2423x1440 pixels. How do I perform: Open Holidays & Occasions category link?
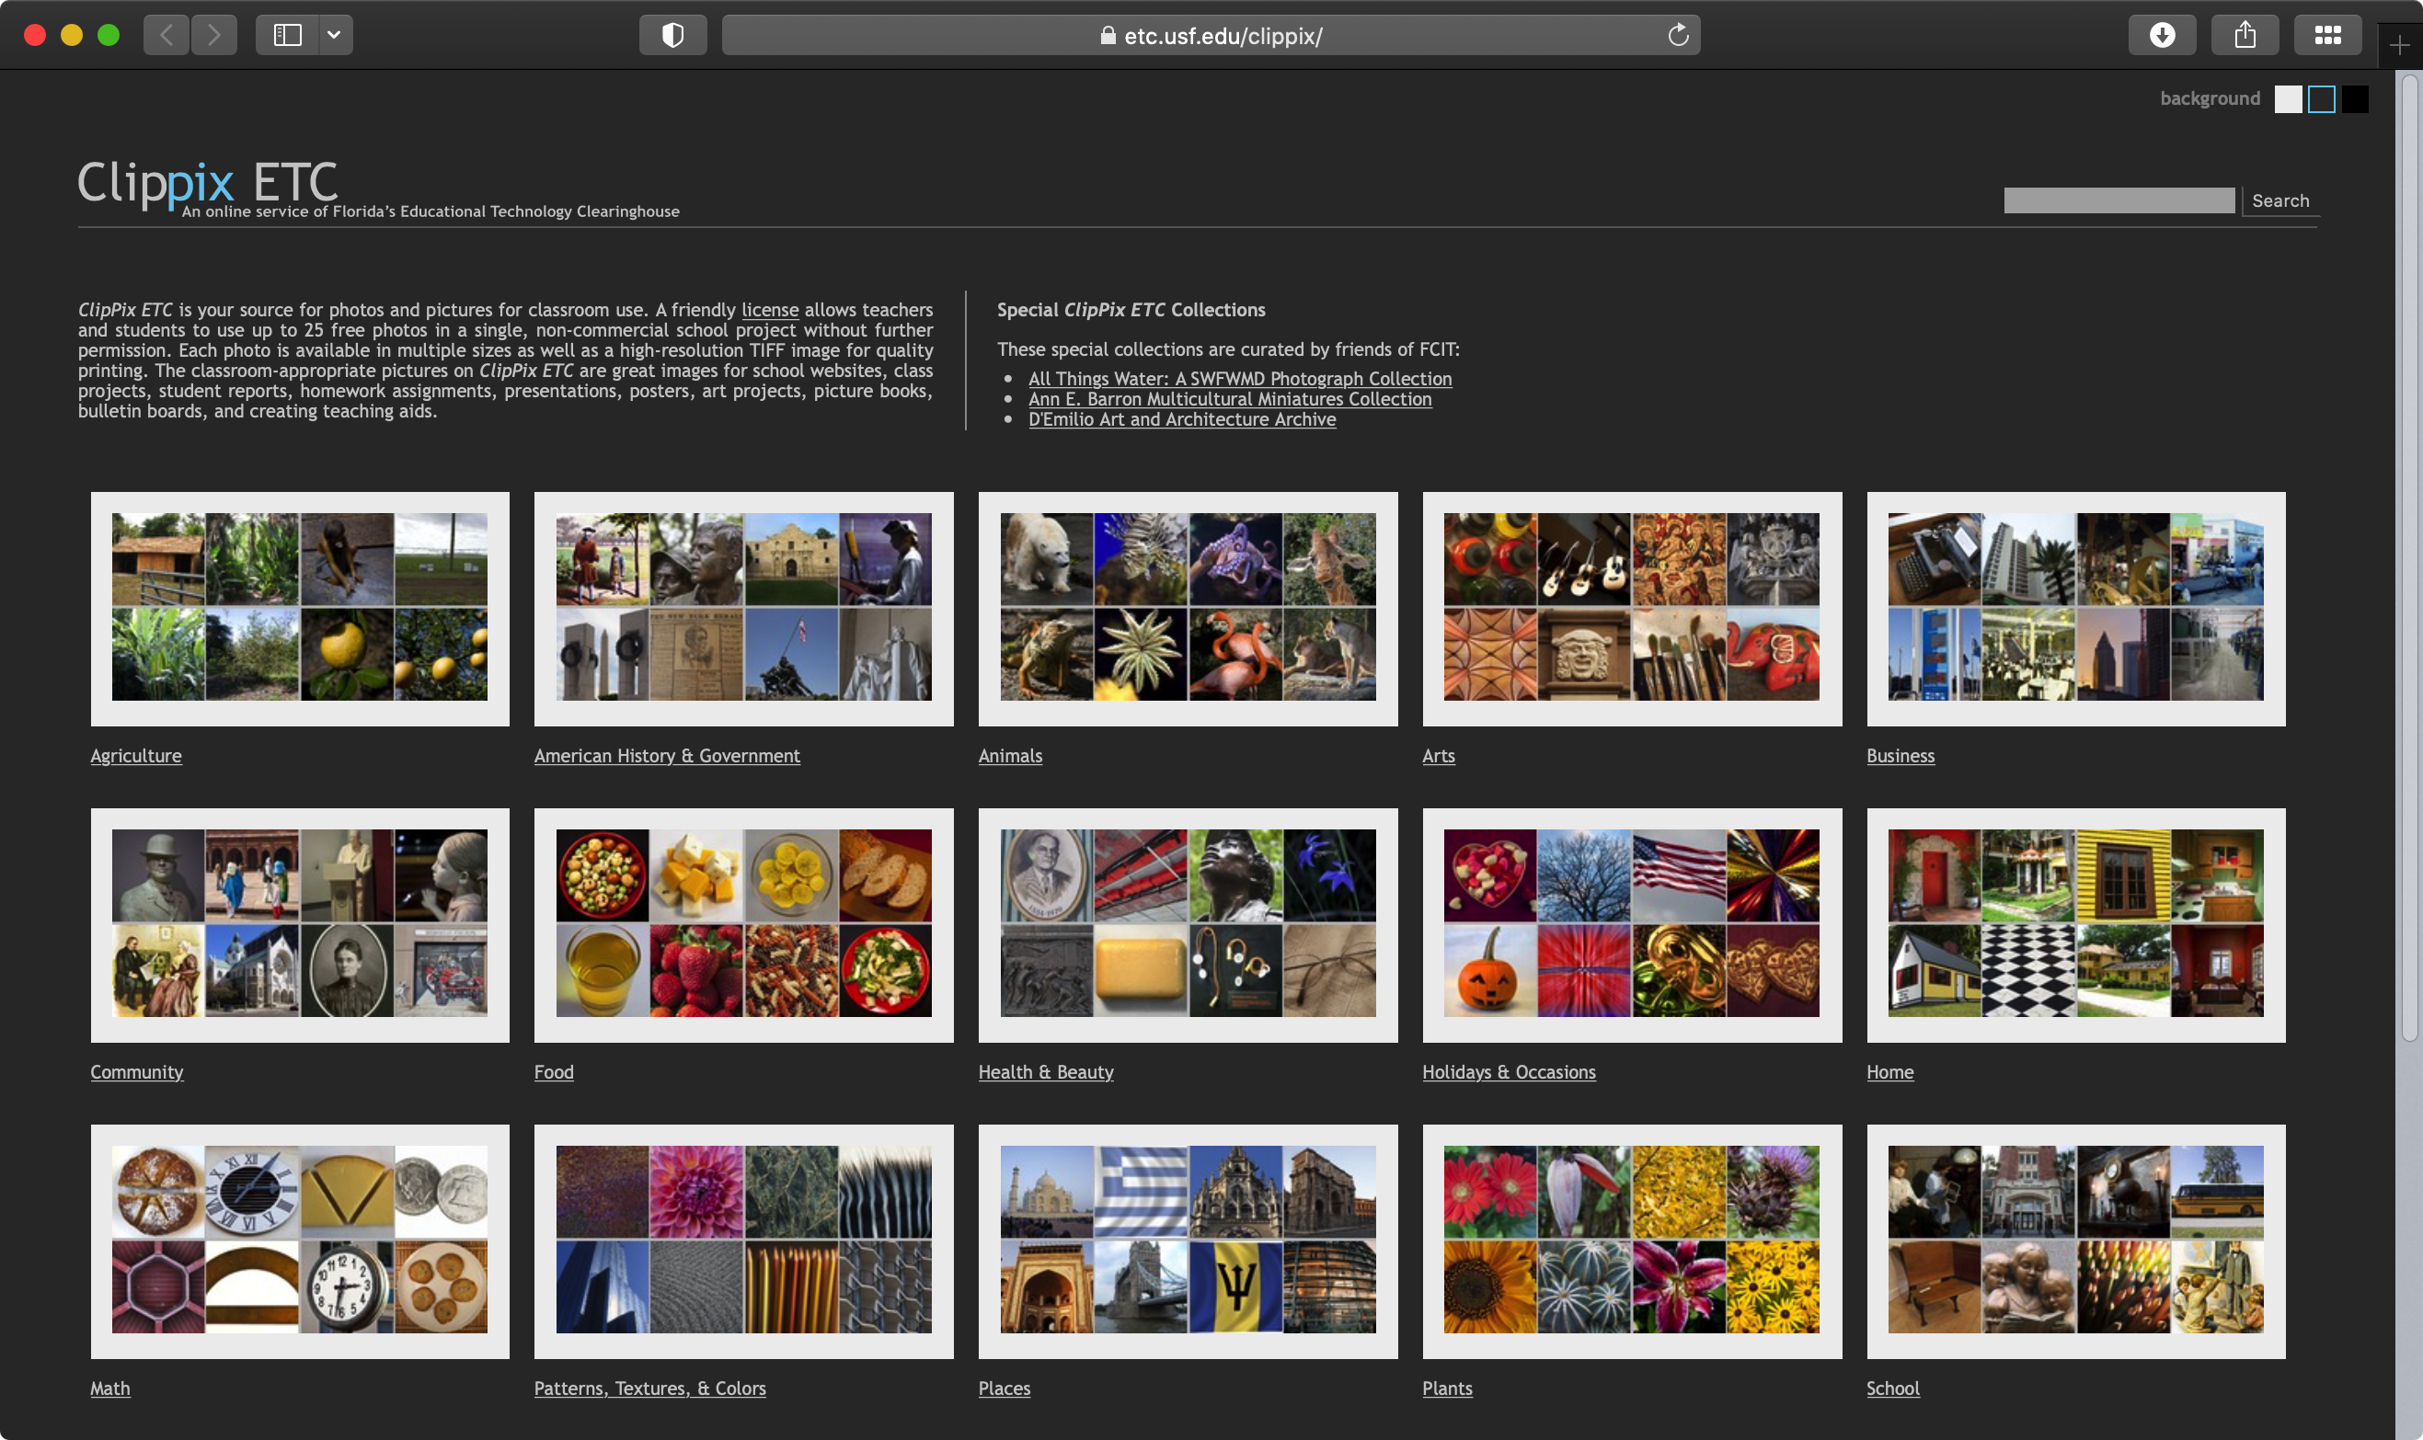tap(1509, 1071)
